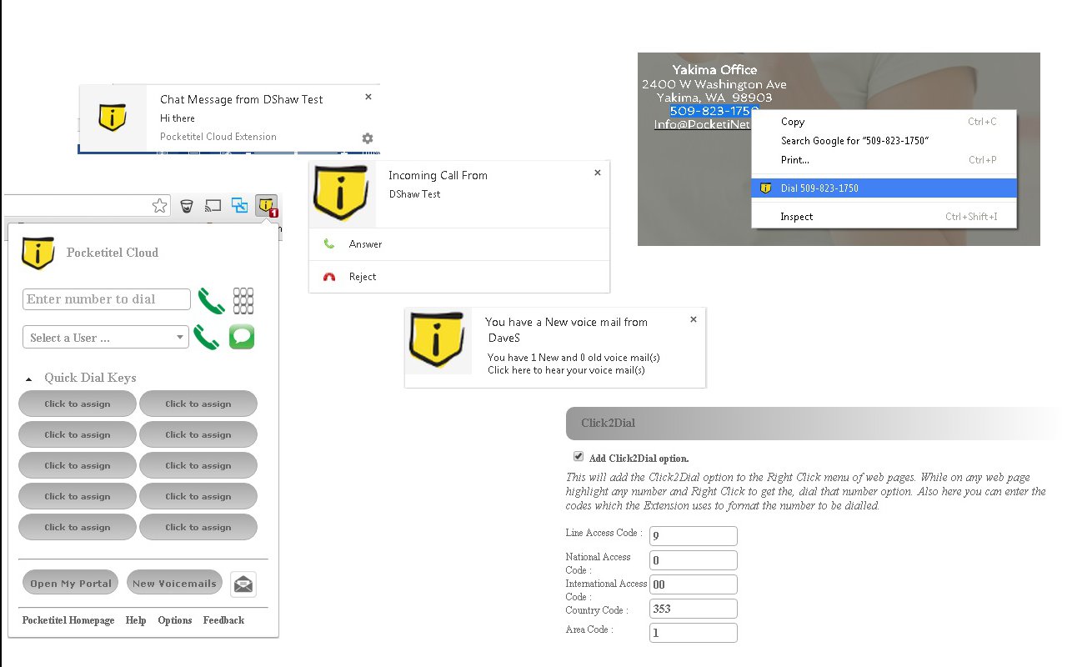Open the dial pad keypad icon
Viewport: 1067px width, 667px height.
point(243,300)
